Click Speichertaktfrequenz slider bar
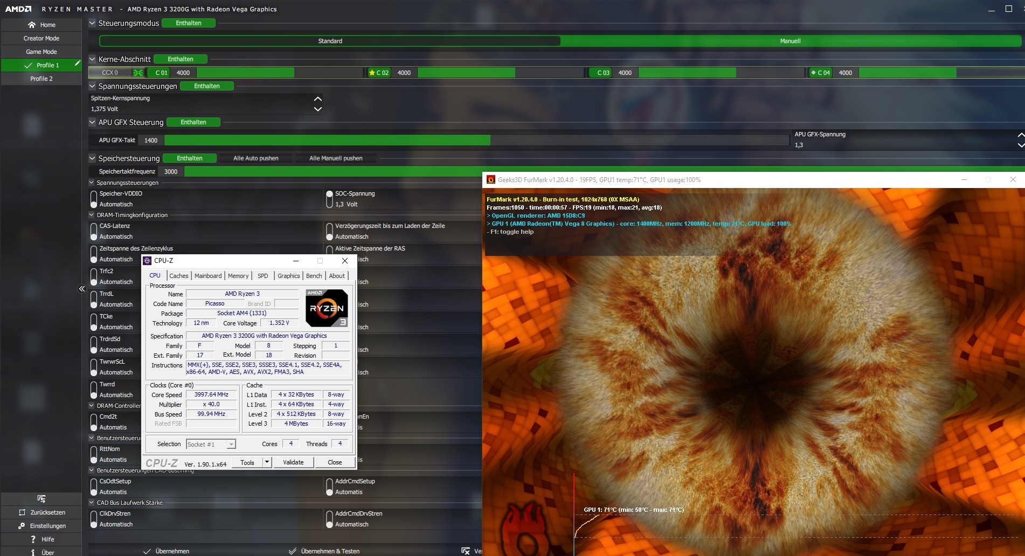This screenshot has width=1025, height=556. (x=333, y=171)
